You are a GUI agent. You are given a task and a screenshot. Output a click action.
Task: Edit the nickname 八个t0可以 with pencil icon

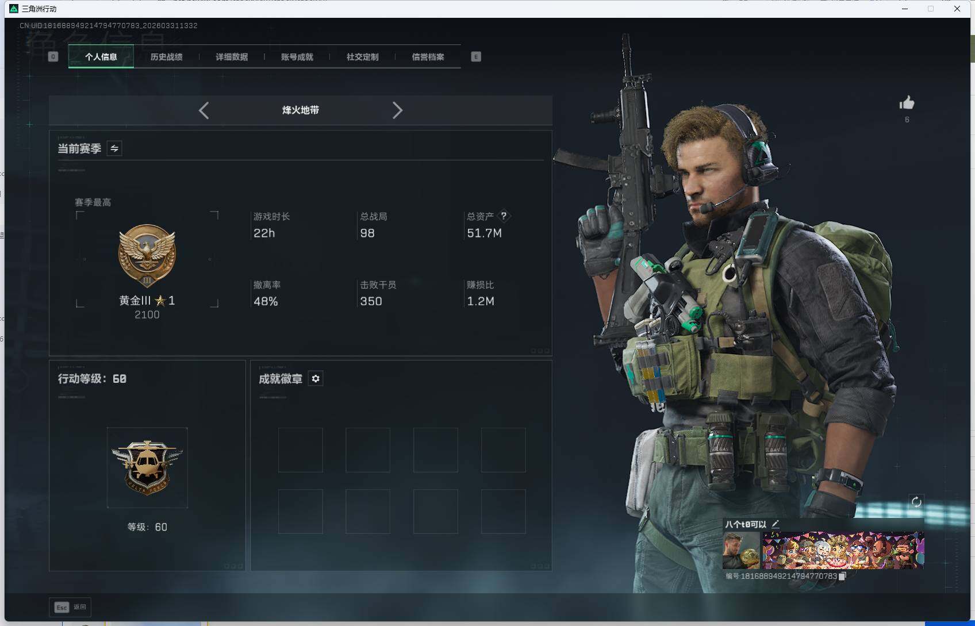(x=775, y=524)
